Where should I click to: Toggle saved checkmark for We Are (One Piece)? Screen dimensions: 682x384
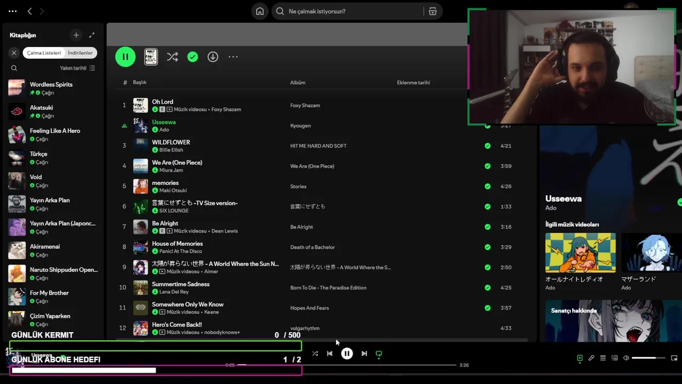coord(488,166)
